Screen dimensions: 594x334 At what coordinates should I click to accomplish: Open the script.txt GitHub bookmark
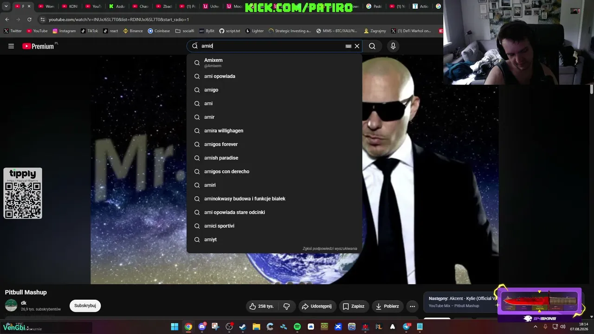[x=230, y=31]
